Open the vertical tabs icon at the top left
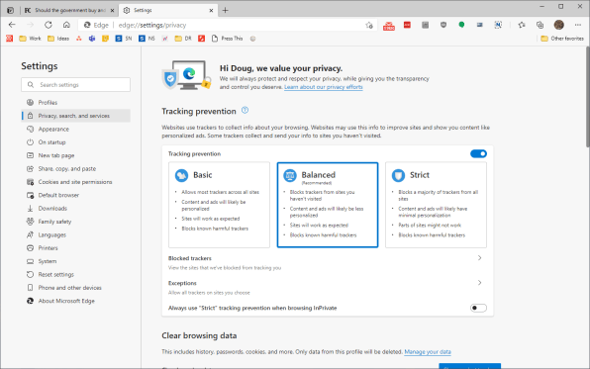The width and height of the screenshot is (590, 369). pyautogui.click(x=11, y=10)
